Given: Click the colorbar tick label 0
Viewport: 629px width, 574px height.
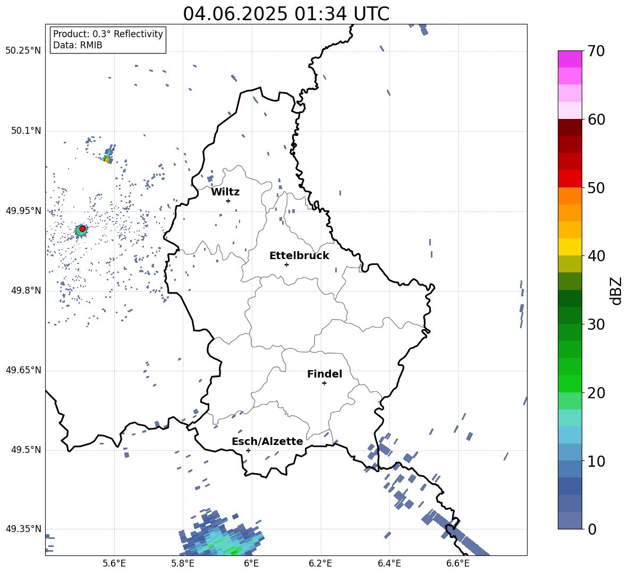Looking at the screenshot, I should (592, 529).
